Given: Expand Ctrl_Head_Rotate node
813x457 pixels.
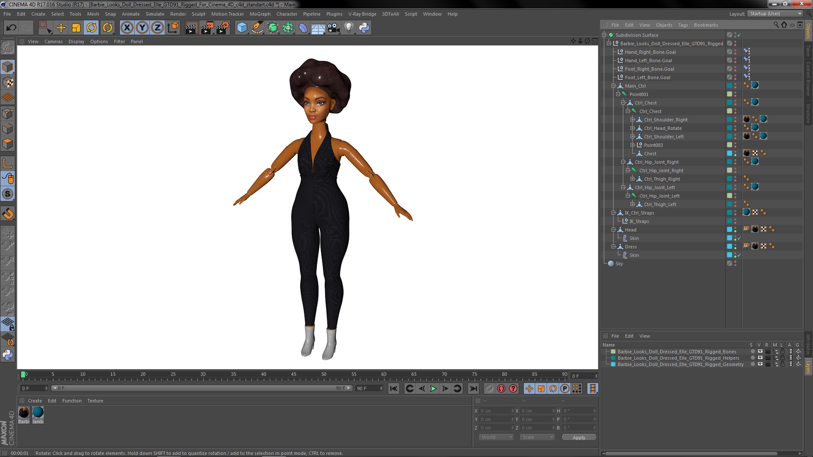Looking at the screenshot, I should (x=632, y=128).
